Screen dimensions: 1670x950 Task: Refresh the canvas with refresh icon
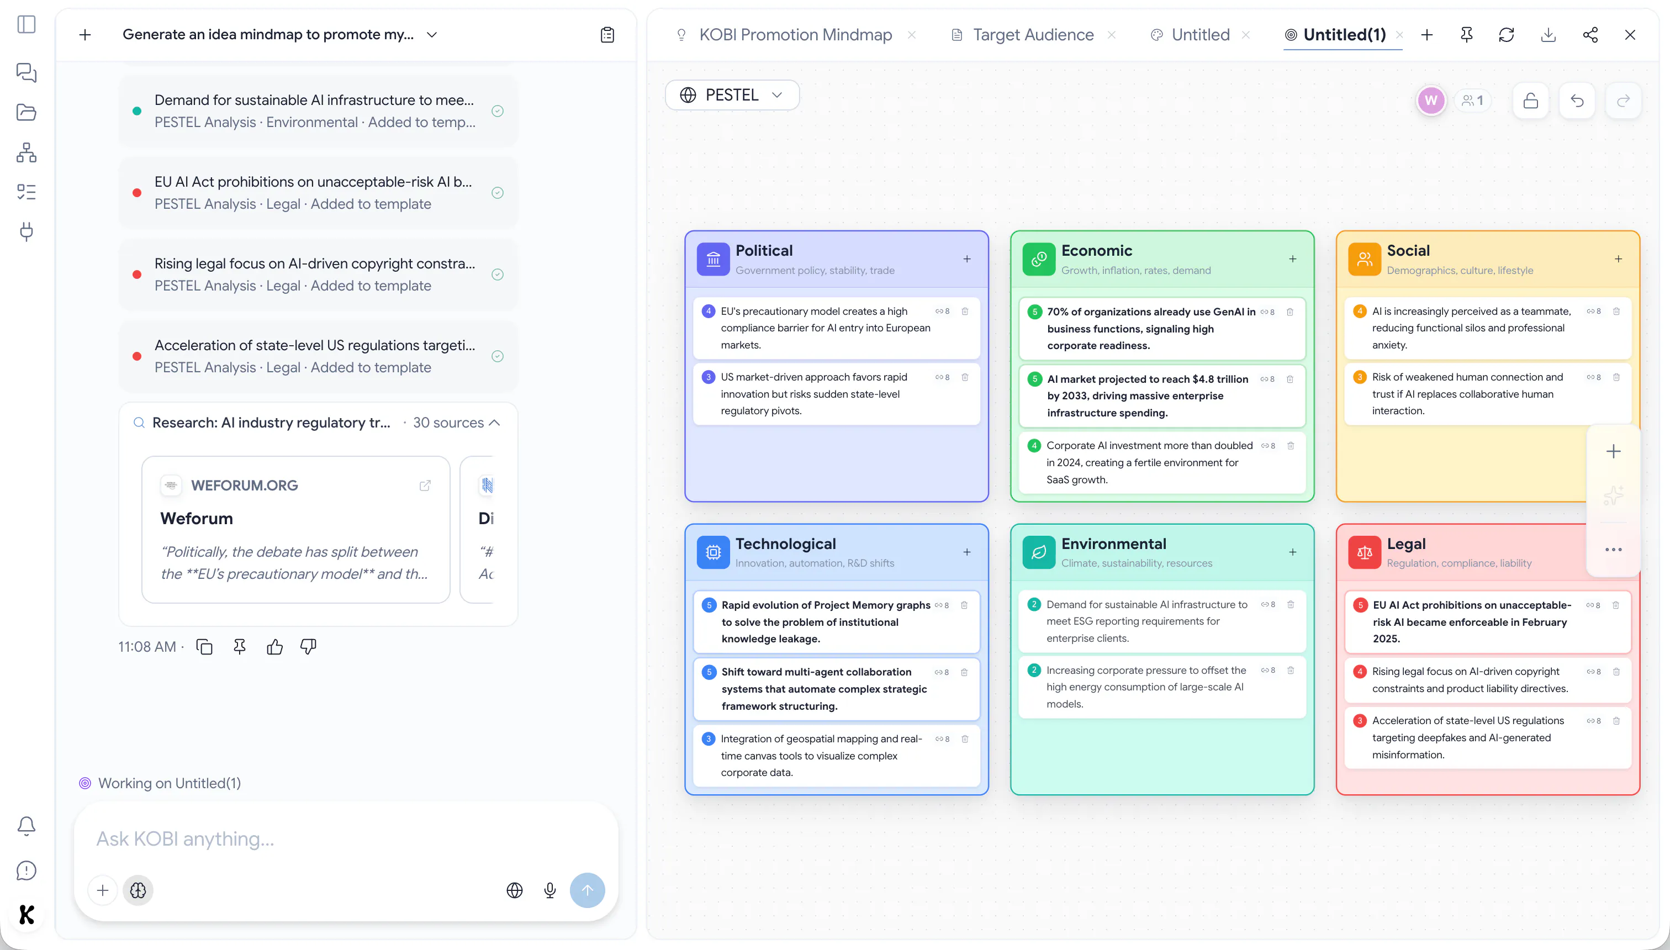[x=1507, y=35]
